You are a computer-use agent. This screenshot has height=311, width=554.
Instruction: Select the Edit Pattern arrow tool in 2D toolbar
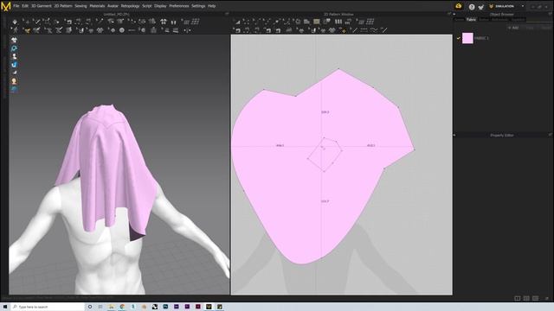[x=237, y=22]
